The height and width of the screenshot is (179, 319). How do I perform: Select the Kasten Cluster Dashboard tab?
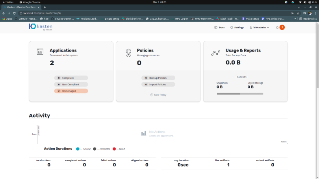coord(21,7)
